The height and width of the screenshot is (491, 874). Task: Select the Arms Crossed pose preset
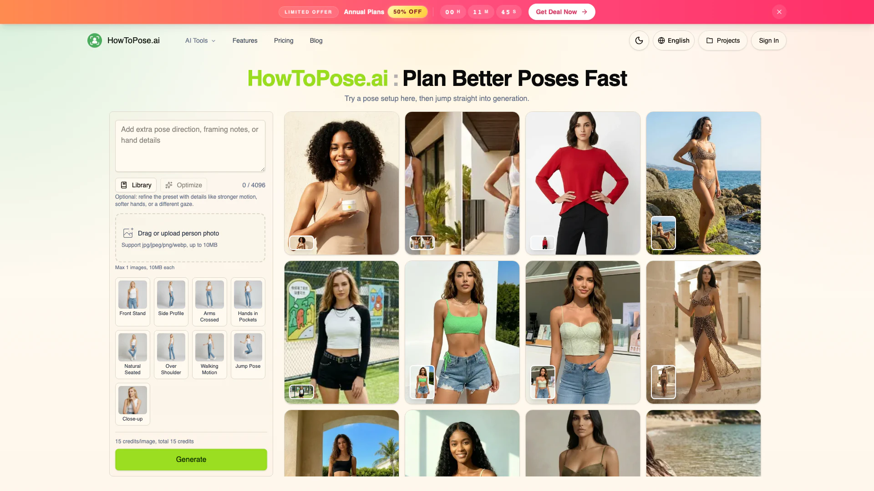tap(209, 302)
